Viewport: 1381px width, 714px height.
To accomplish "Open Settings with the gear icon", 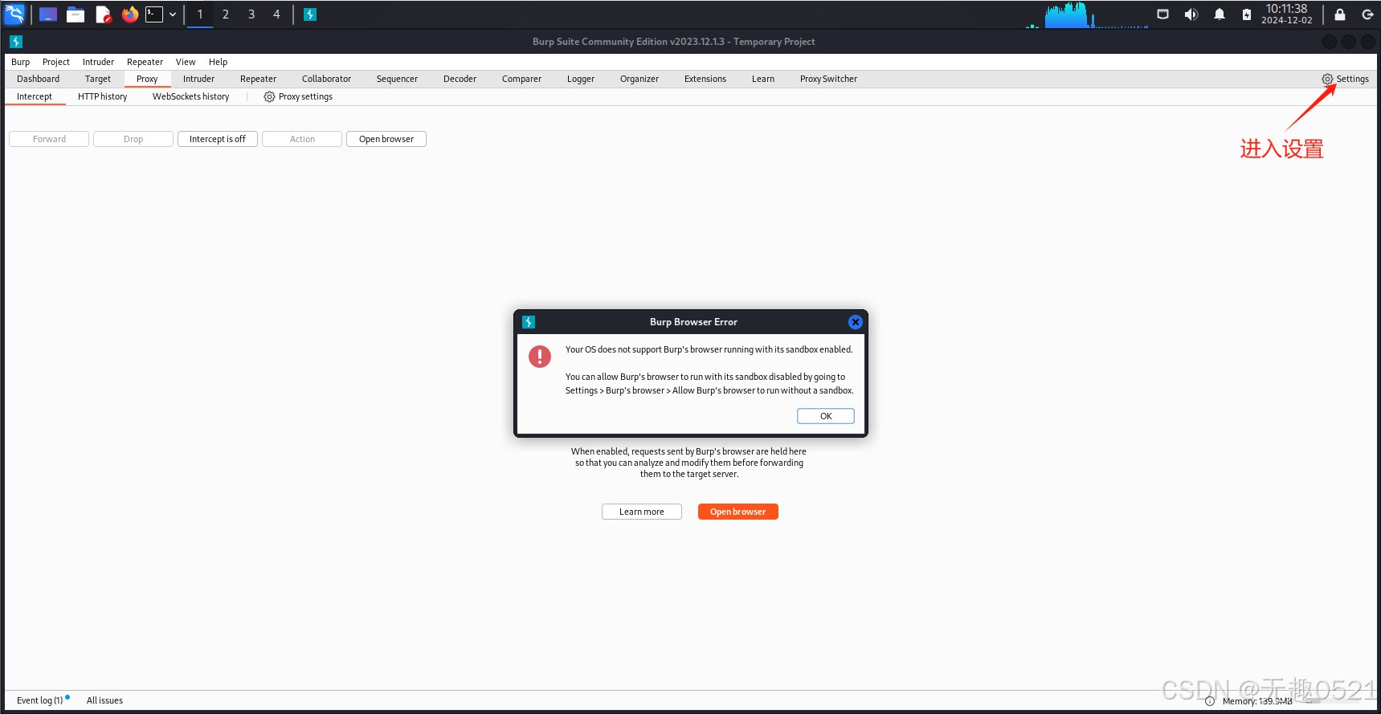I will [1345, 79].
